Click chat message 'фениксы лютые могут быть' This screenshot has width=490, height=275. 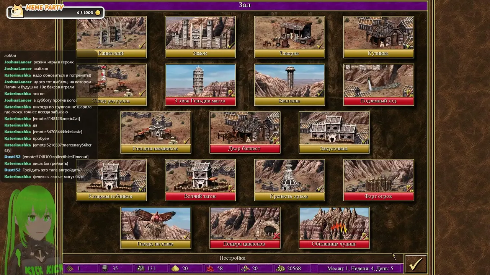point(59,177)
